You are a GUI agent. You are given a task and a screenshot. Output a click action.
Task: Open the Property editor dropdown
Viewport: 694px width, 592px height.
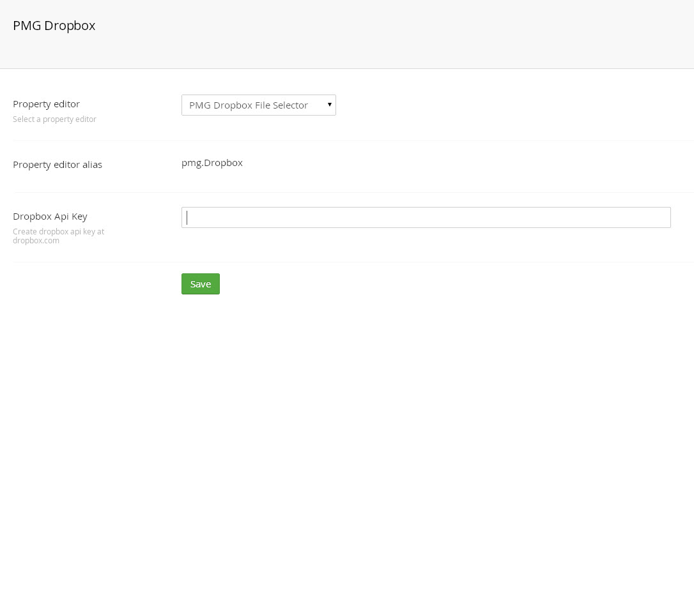pos(258,105)
